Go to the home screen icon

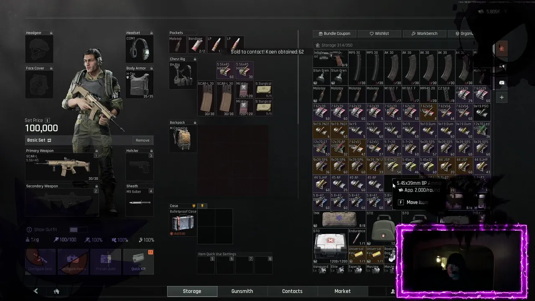point(56,291)
